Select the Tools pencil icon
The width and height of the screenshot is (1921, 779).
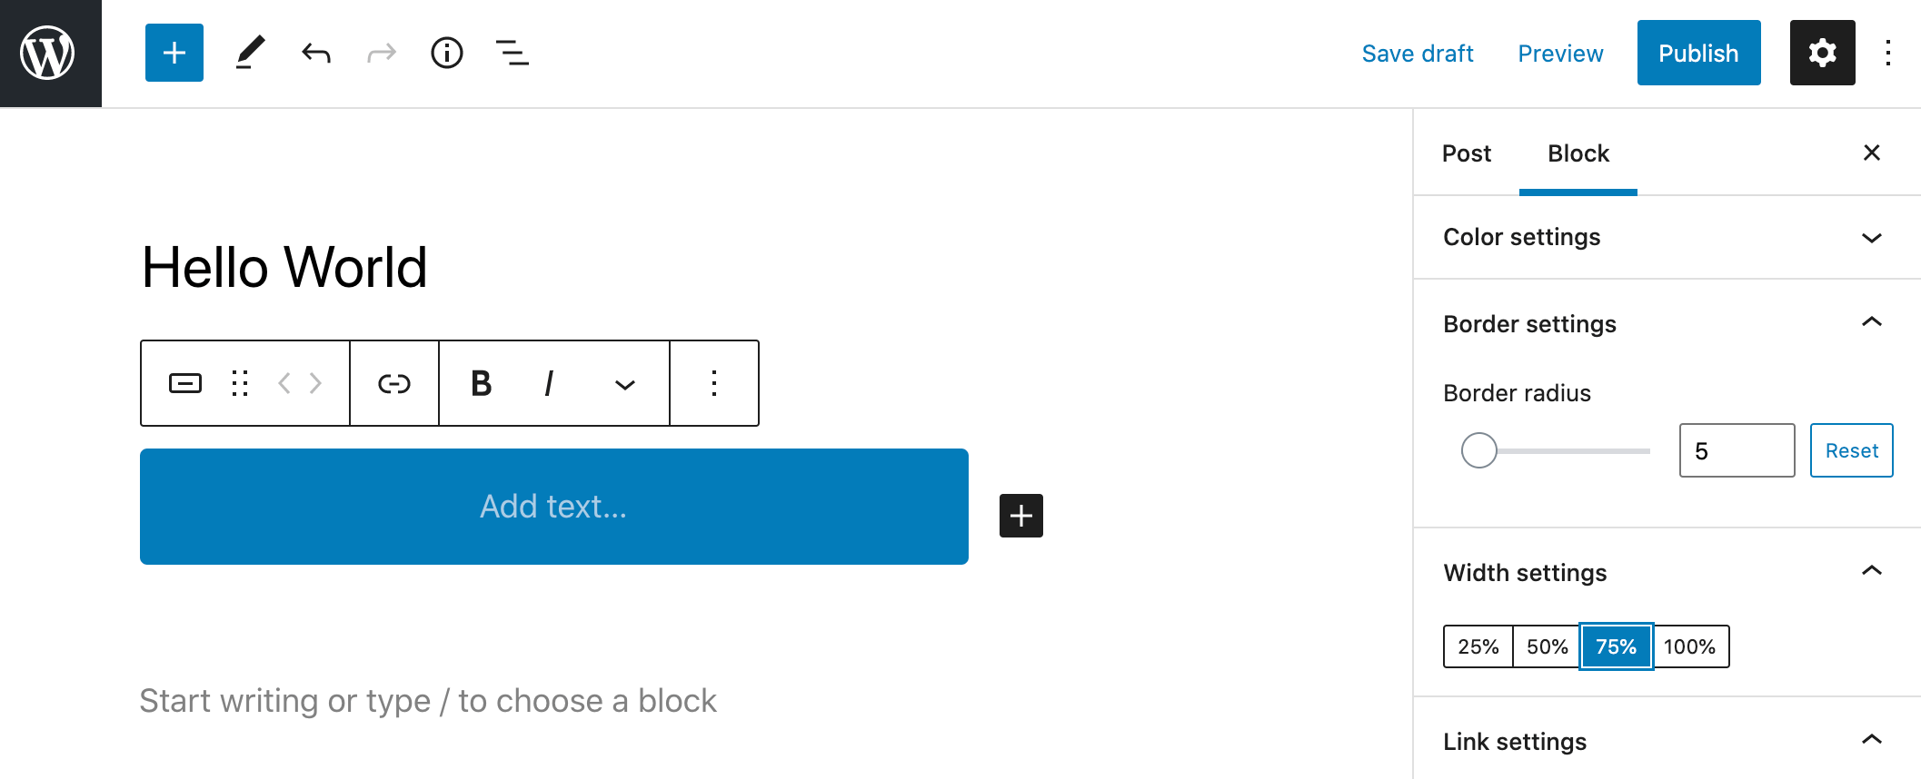pos(250,53)
